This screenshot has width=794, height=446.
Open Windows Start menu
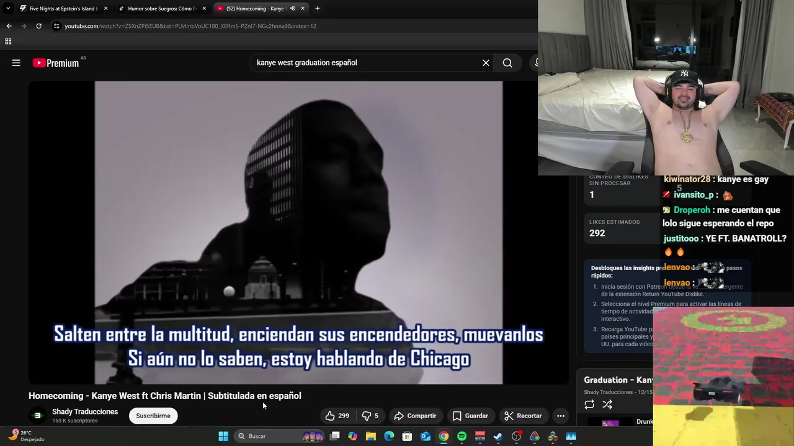223,436
